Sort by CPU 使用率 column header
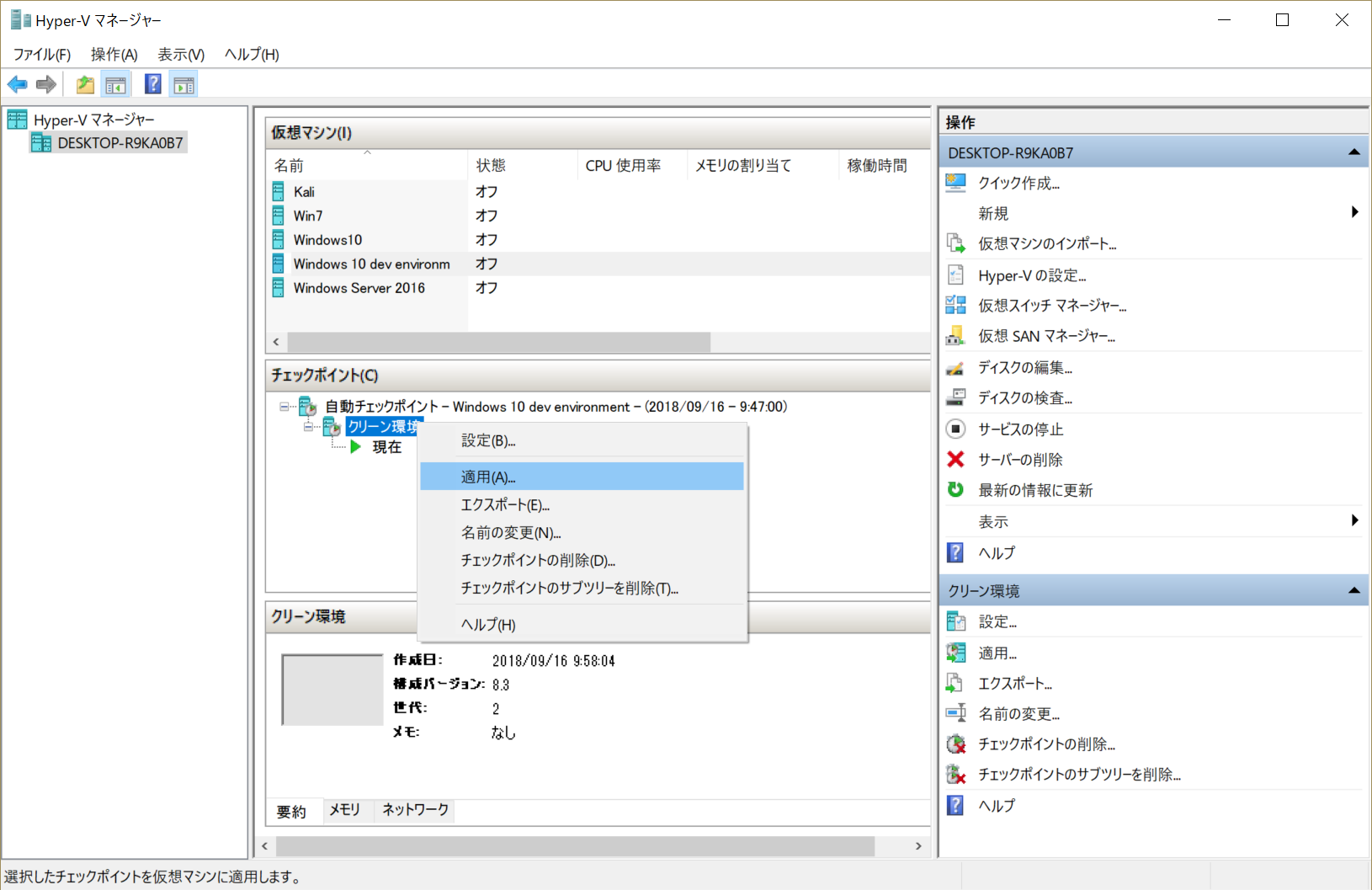Viewport: 1372px width, 890px height. tap(633, 166)
